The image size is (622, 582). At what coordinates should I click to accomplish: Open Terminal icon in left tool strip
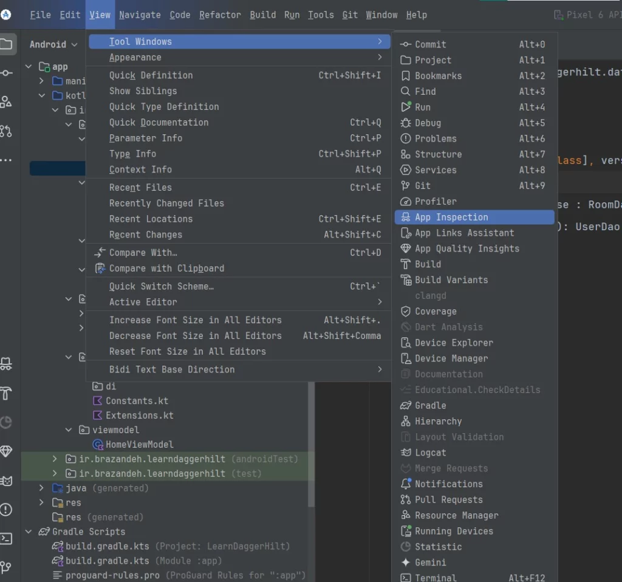tap(6, 539)
